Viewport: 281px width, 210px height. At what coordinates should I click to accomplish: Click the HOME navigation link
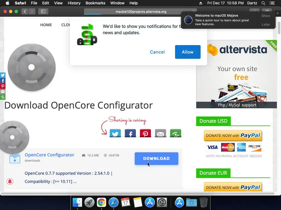coord(46,25)
